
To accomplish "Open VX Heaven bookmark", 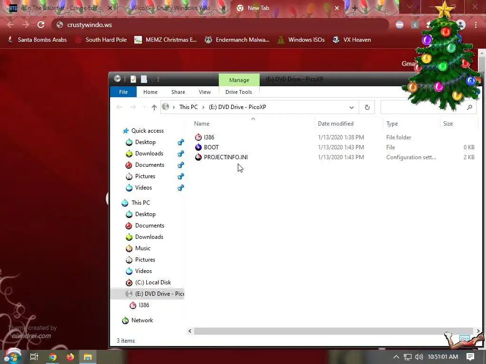I will coord(352,40).
